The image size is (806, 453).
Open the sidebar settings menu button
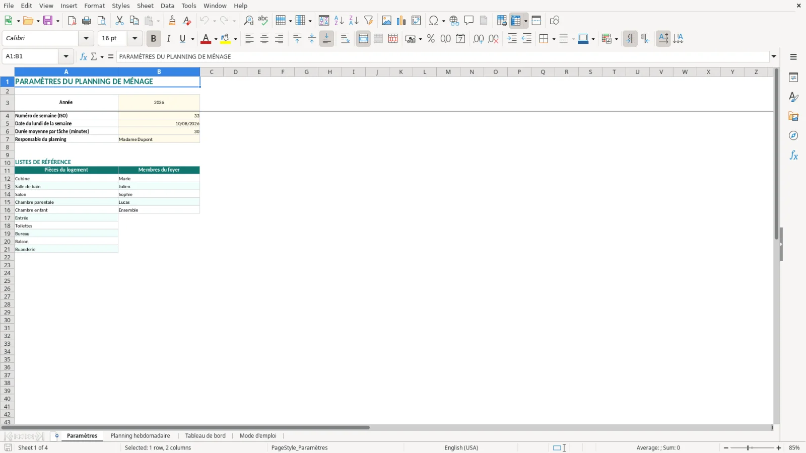pyautogui.click(x=793, y=57)
